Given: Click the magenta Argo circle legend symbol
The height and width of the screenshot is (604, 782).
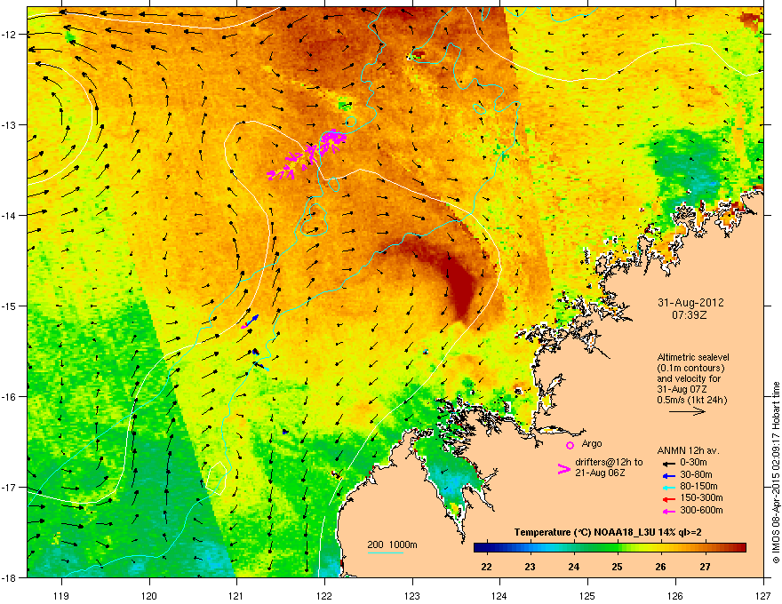Looking at the screenshot, I should pyautogui.click(x=570, y=445).
